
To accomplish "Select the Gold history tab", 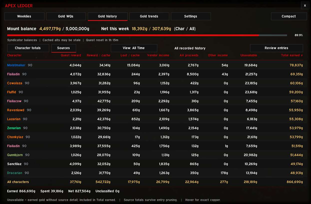I will click(x=108, y=16).
